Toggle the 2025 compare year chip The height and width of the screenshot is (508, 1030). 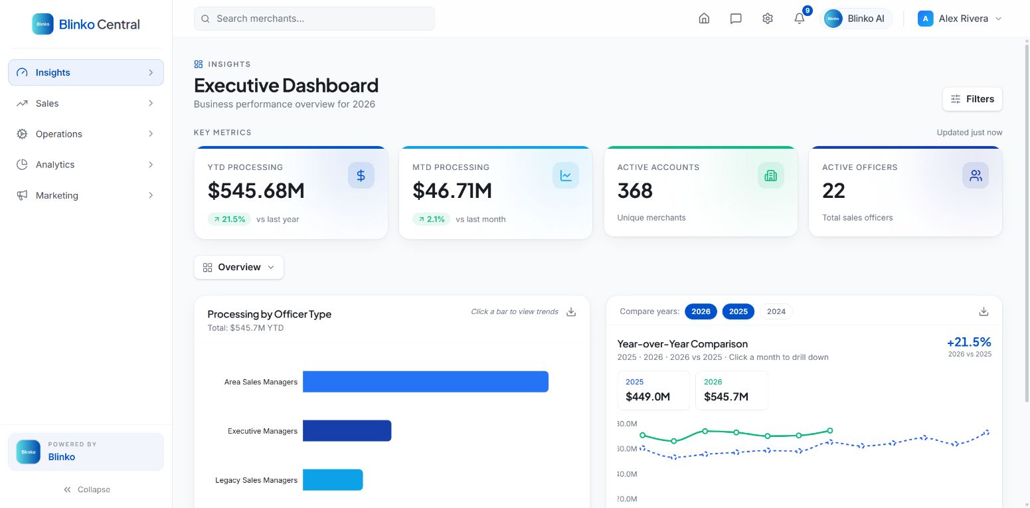738,311
